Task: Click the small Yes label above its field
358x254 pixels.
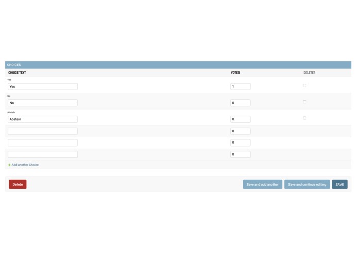Action: [x=9, y=80]
